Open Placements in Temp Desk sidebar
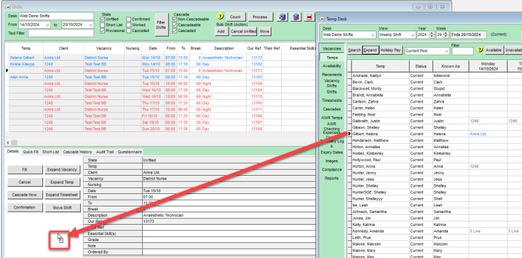This screenshot has height=258, width=522. 331,74
